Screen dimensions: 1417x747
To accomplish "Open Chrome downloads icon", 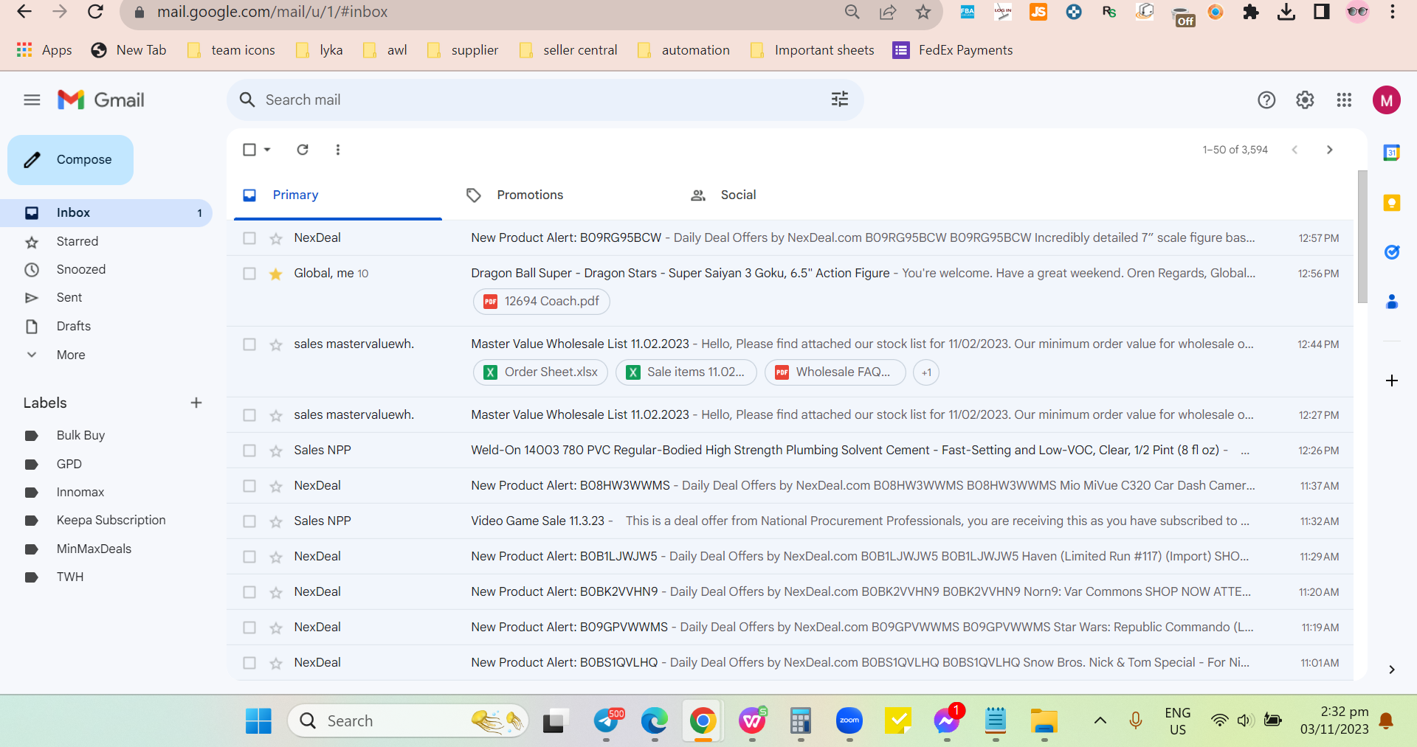I will (x=1286, y=12).
